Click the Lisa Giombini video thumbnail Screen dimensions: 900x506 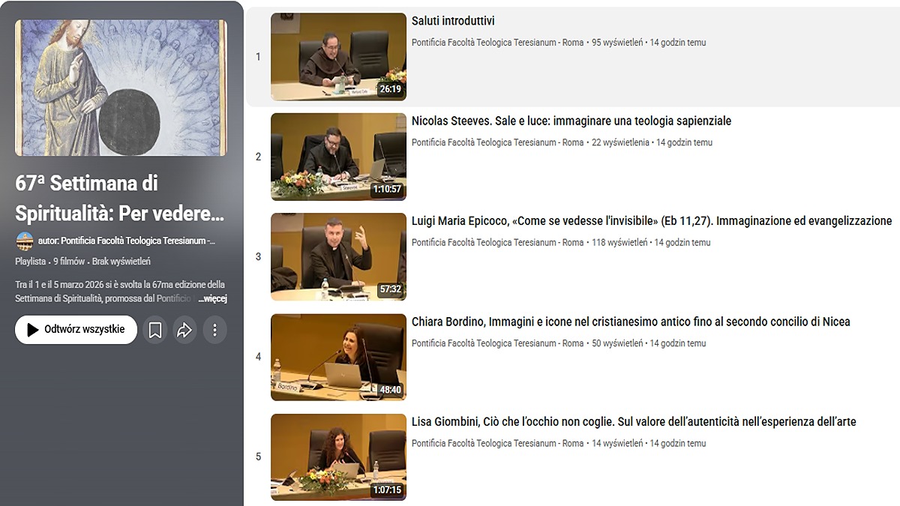pos(338,457)
